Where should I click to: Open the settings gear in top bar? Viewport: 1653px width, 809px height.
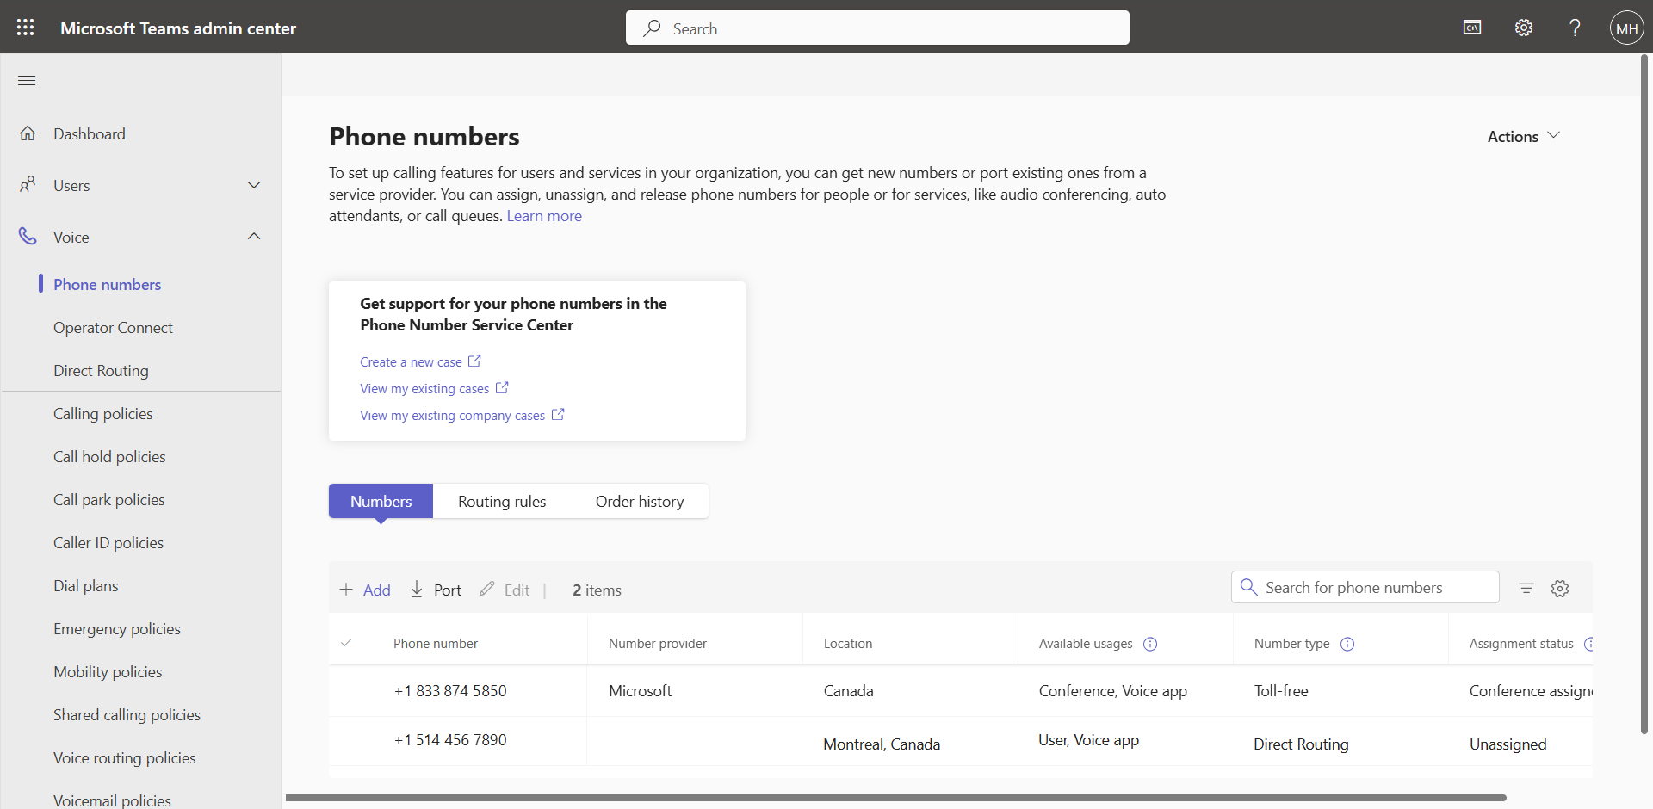pos(1524,28)
